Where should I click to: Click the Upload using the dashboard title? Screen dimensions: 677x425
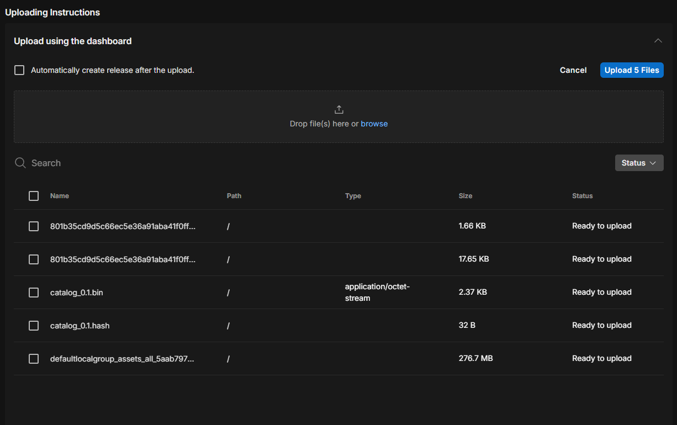click(x=73, y=41)
